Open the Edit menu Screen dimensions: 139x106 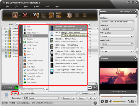[16, 6]
